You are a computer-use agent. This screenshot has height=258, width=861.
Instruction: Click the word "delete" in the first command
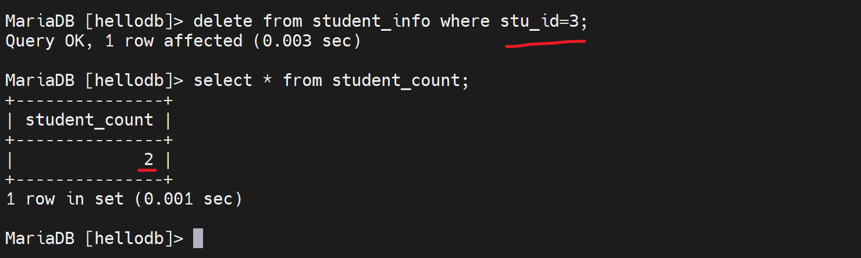coord(223,21)
